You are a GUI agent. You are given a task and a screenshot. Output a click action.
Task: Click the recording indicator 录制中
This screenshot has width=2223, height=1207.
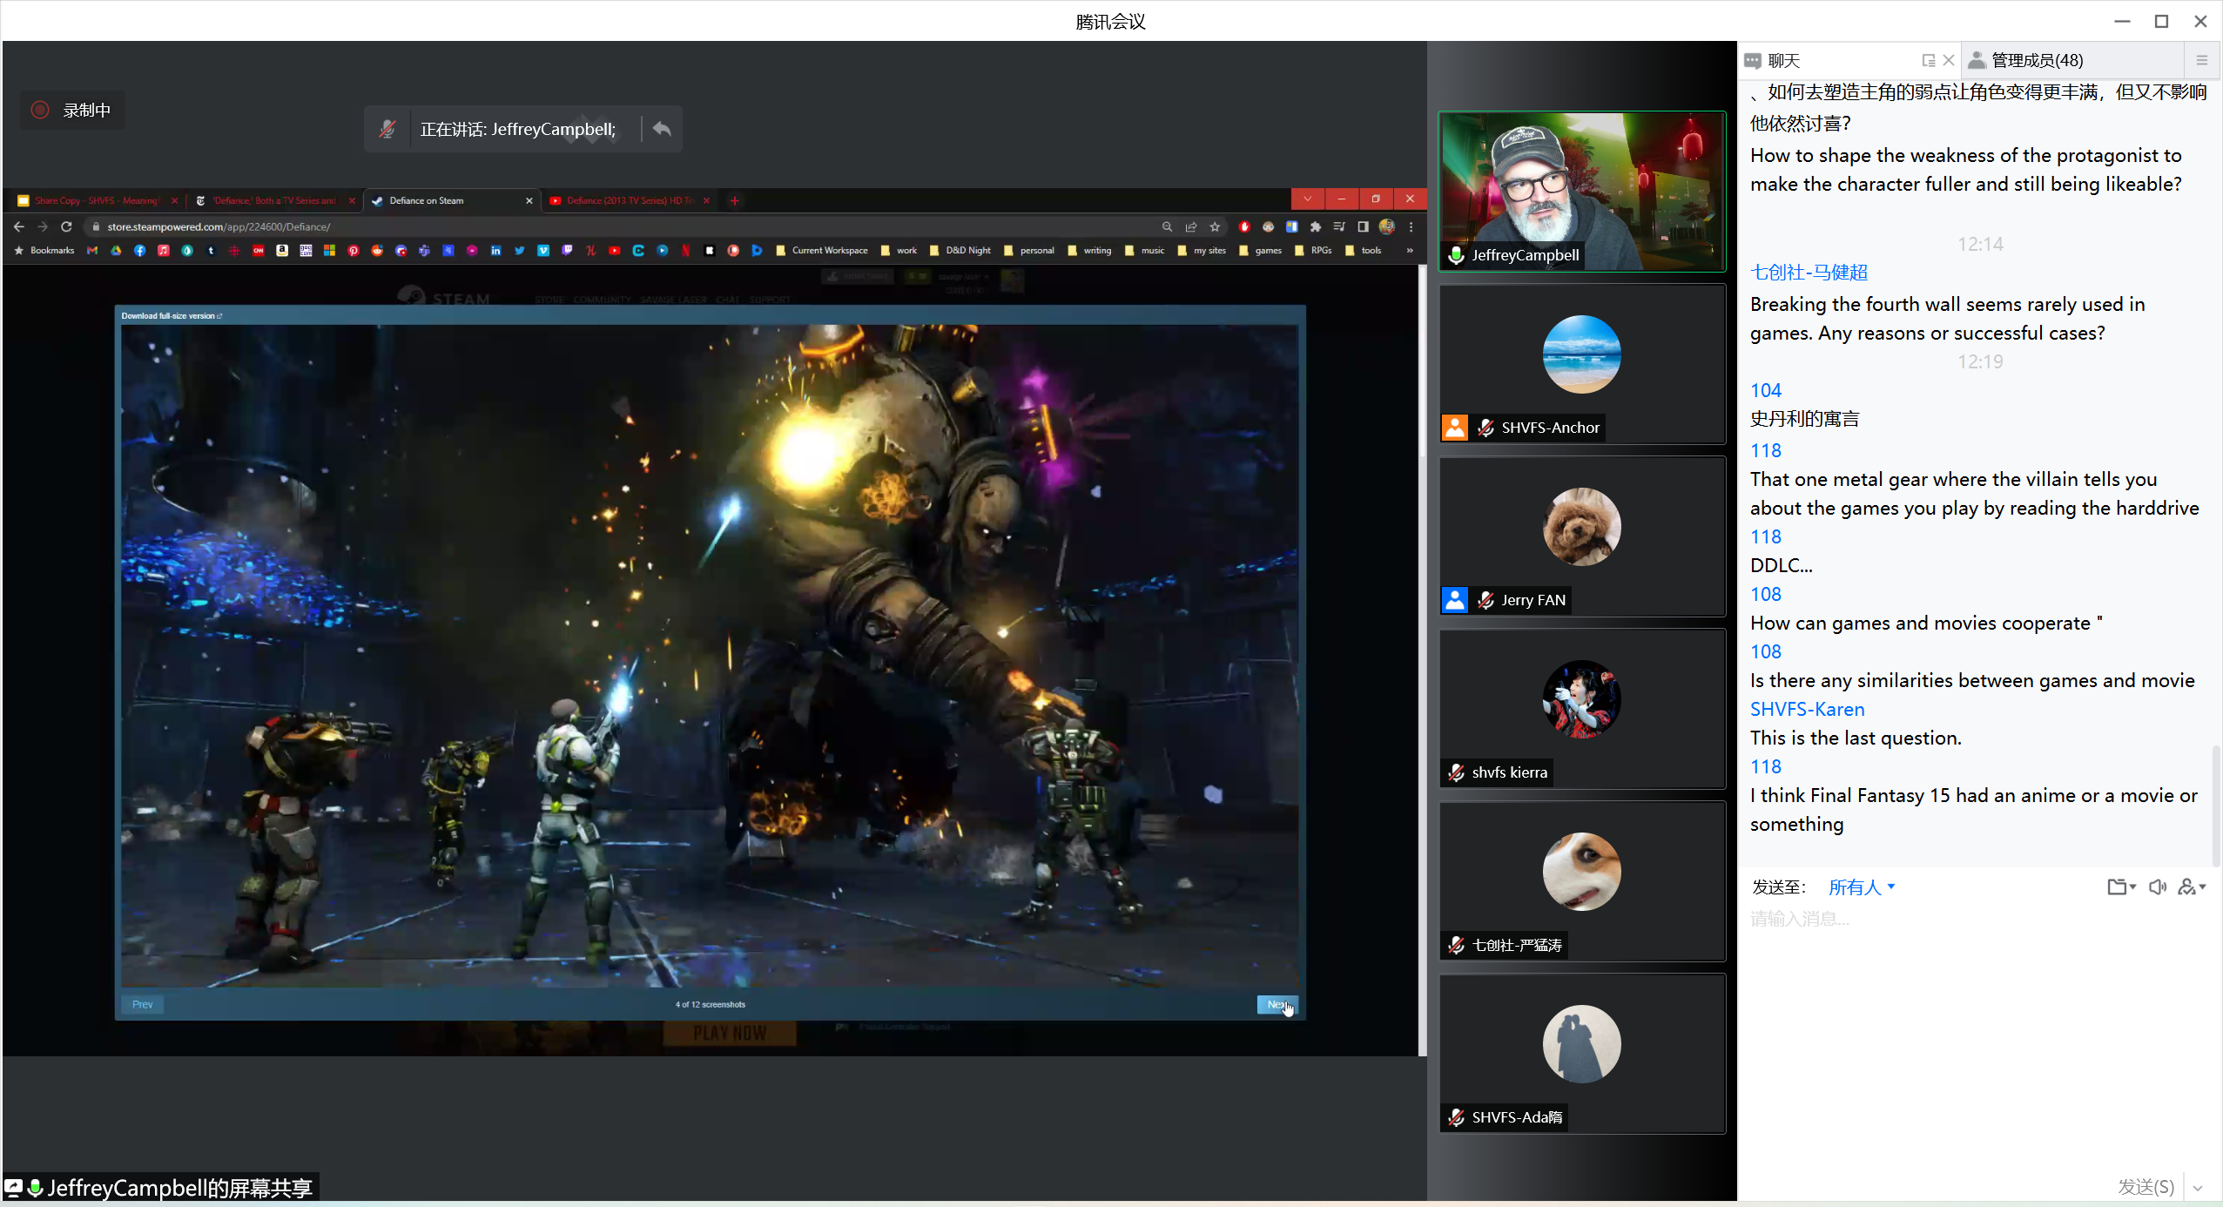coord(73,111)
